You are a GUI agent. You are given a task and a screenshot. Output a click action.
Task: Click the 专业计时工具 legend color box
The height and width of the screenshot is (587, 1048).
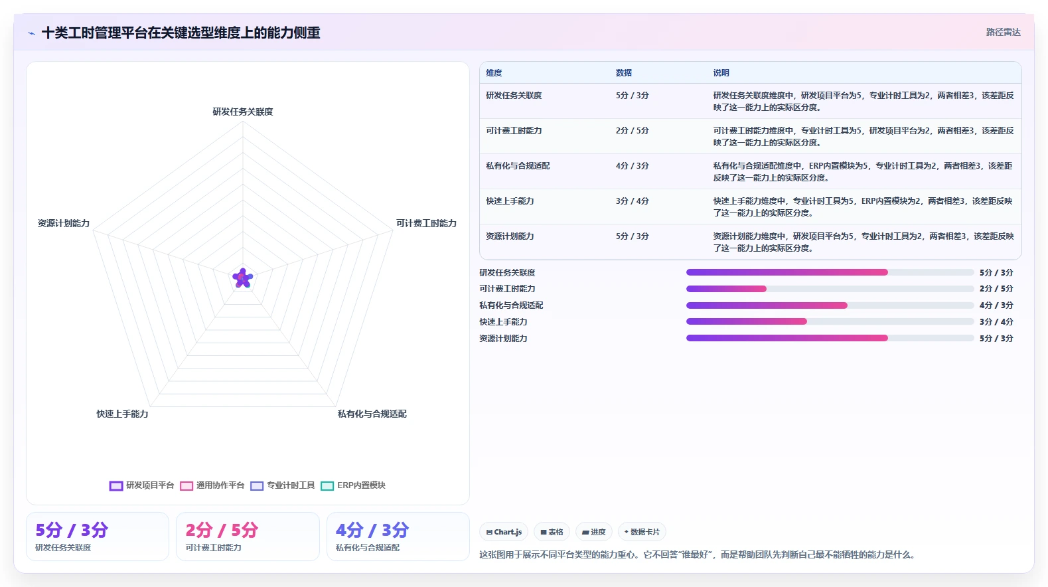(257, 486)
